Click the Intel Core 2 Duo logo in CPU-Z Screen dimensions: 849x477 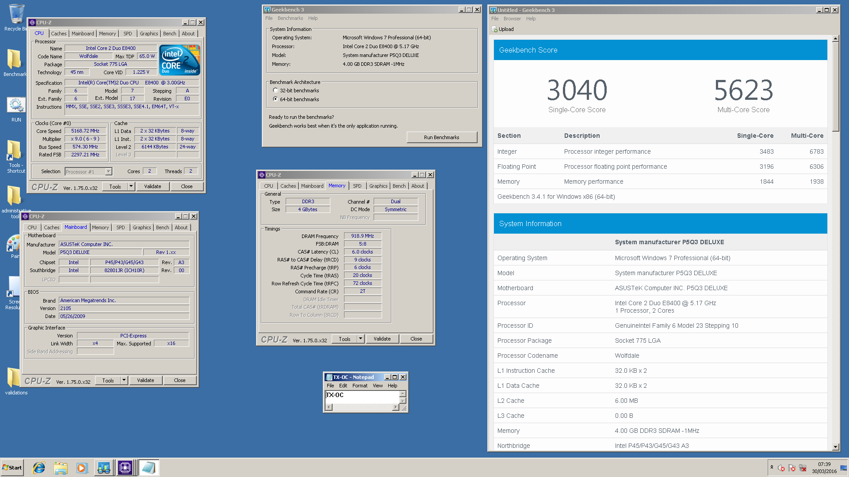(180, 60)
